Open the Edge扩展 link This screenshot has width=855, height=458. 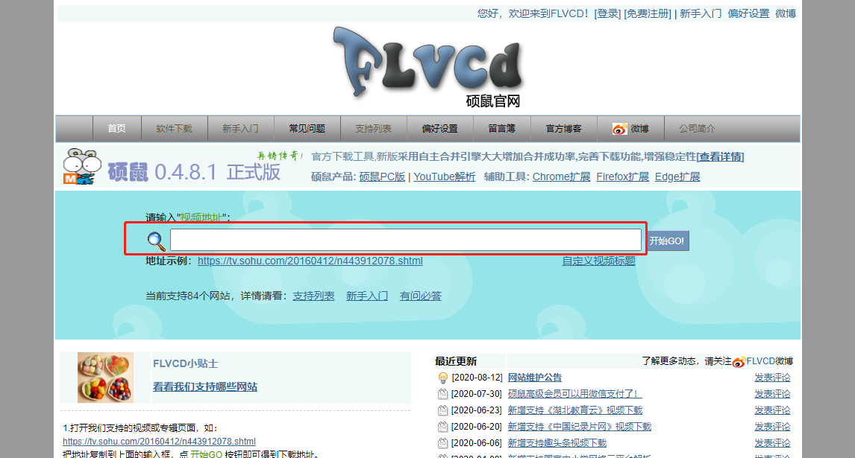[x=677, y=177]
